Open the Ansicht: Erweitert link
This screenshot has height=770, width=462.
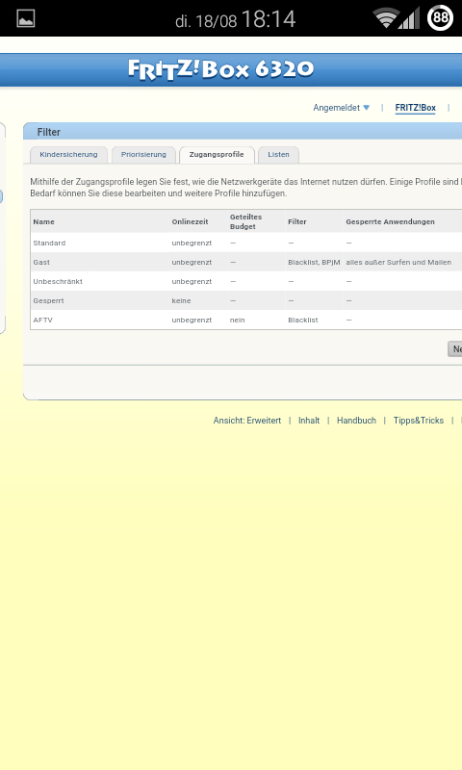click(247, 421)
